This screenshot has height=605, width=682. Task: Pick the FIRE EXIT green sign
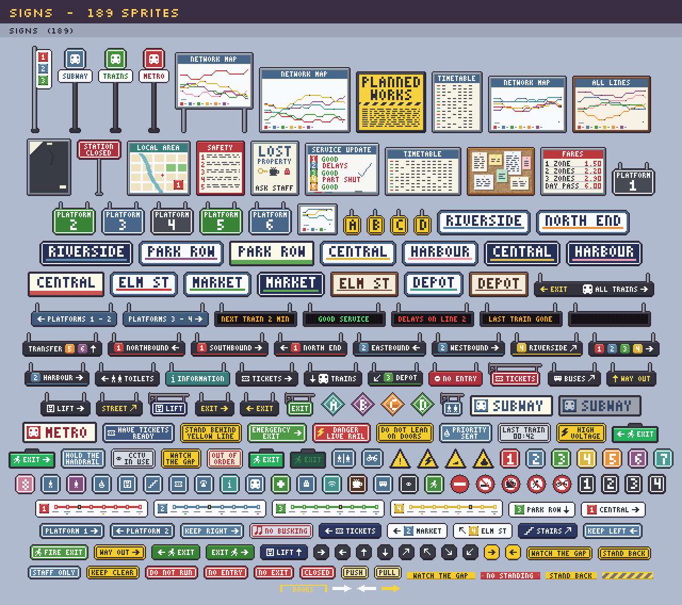(x=59, y=552)
